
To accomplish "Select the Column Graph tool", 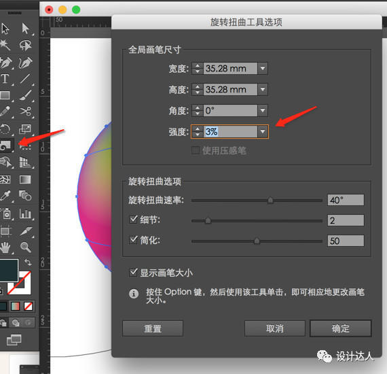I will [25, 214].
